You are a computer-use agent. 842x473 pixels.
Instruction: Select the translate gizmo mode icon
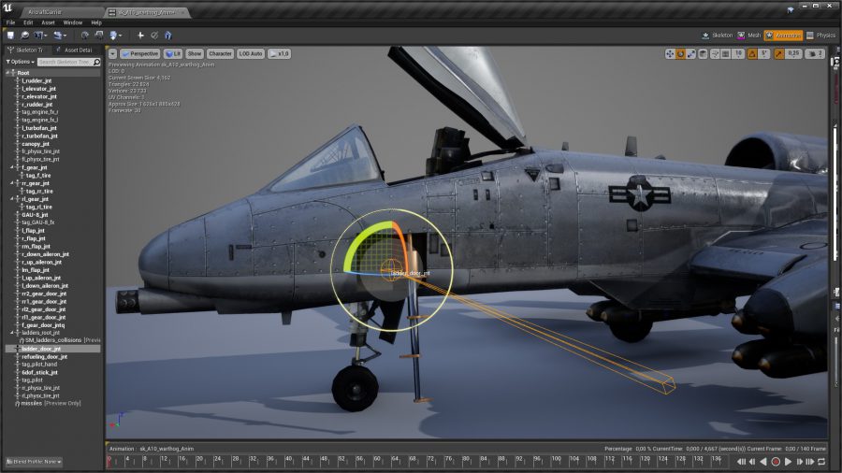(670, 53)
